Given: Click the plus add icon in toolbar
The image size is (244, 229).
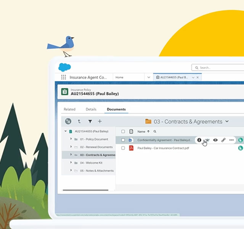Looking at the screenshot, I should point(100,121).
